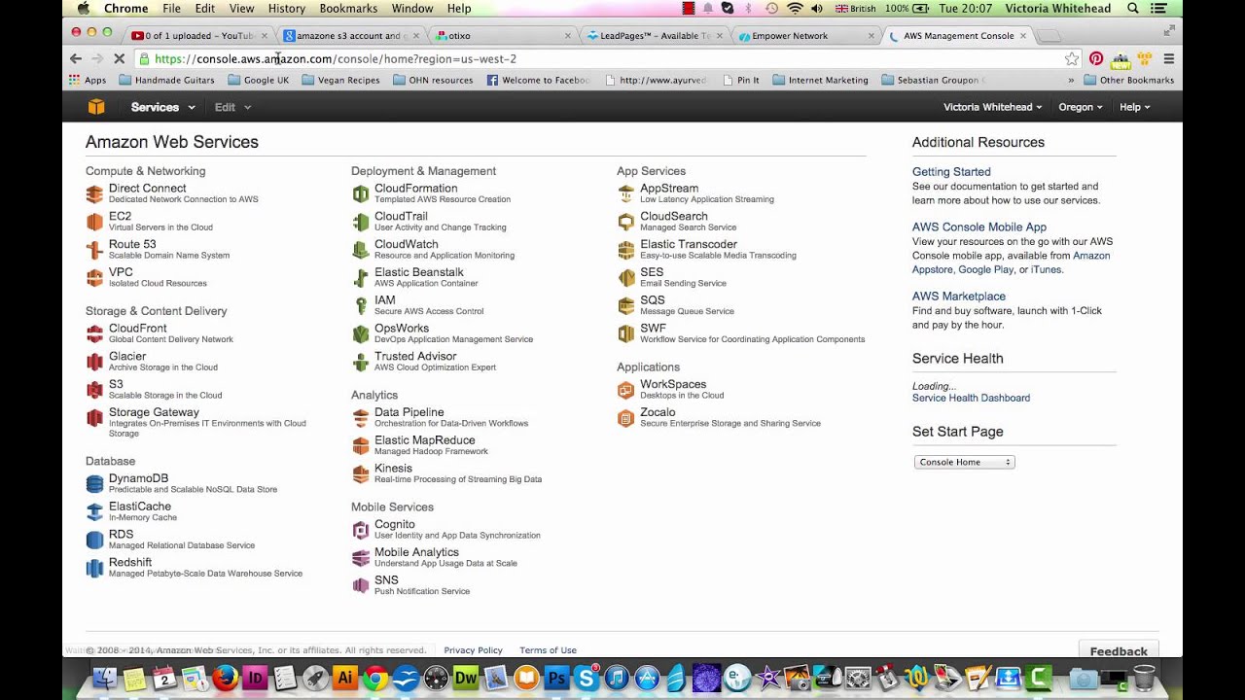Select the Elastic MapReduce service name
The width and height of the screenshot is (1245, 700).
tap(425, 440)
